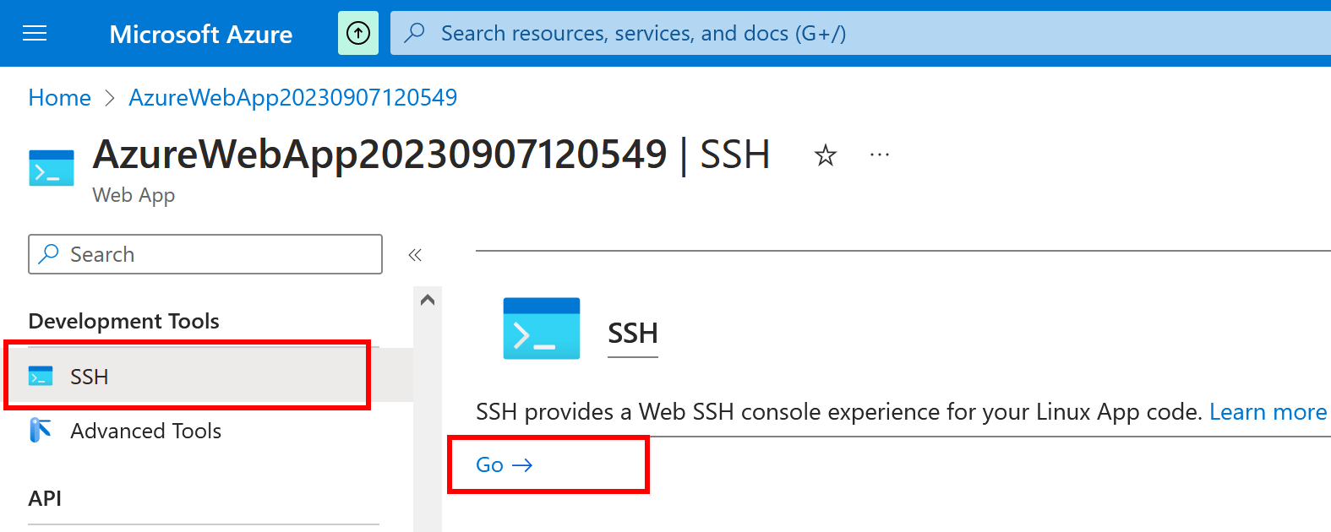Open the Learn more link
Image resolution: width=1331 pixels, height=532 pixels.
pyautogui.click(x=1268, y=412)
